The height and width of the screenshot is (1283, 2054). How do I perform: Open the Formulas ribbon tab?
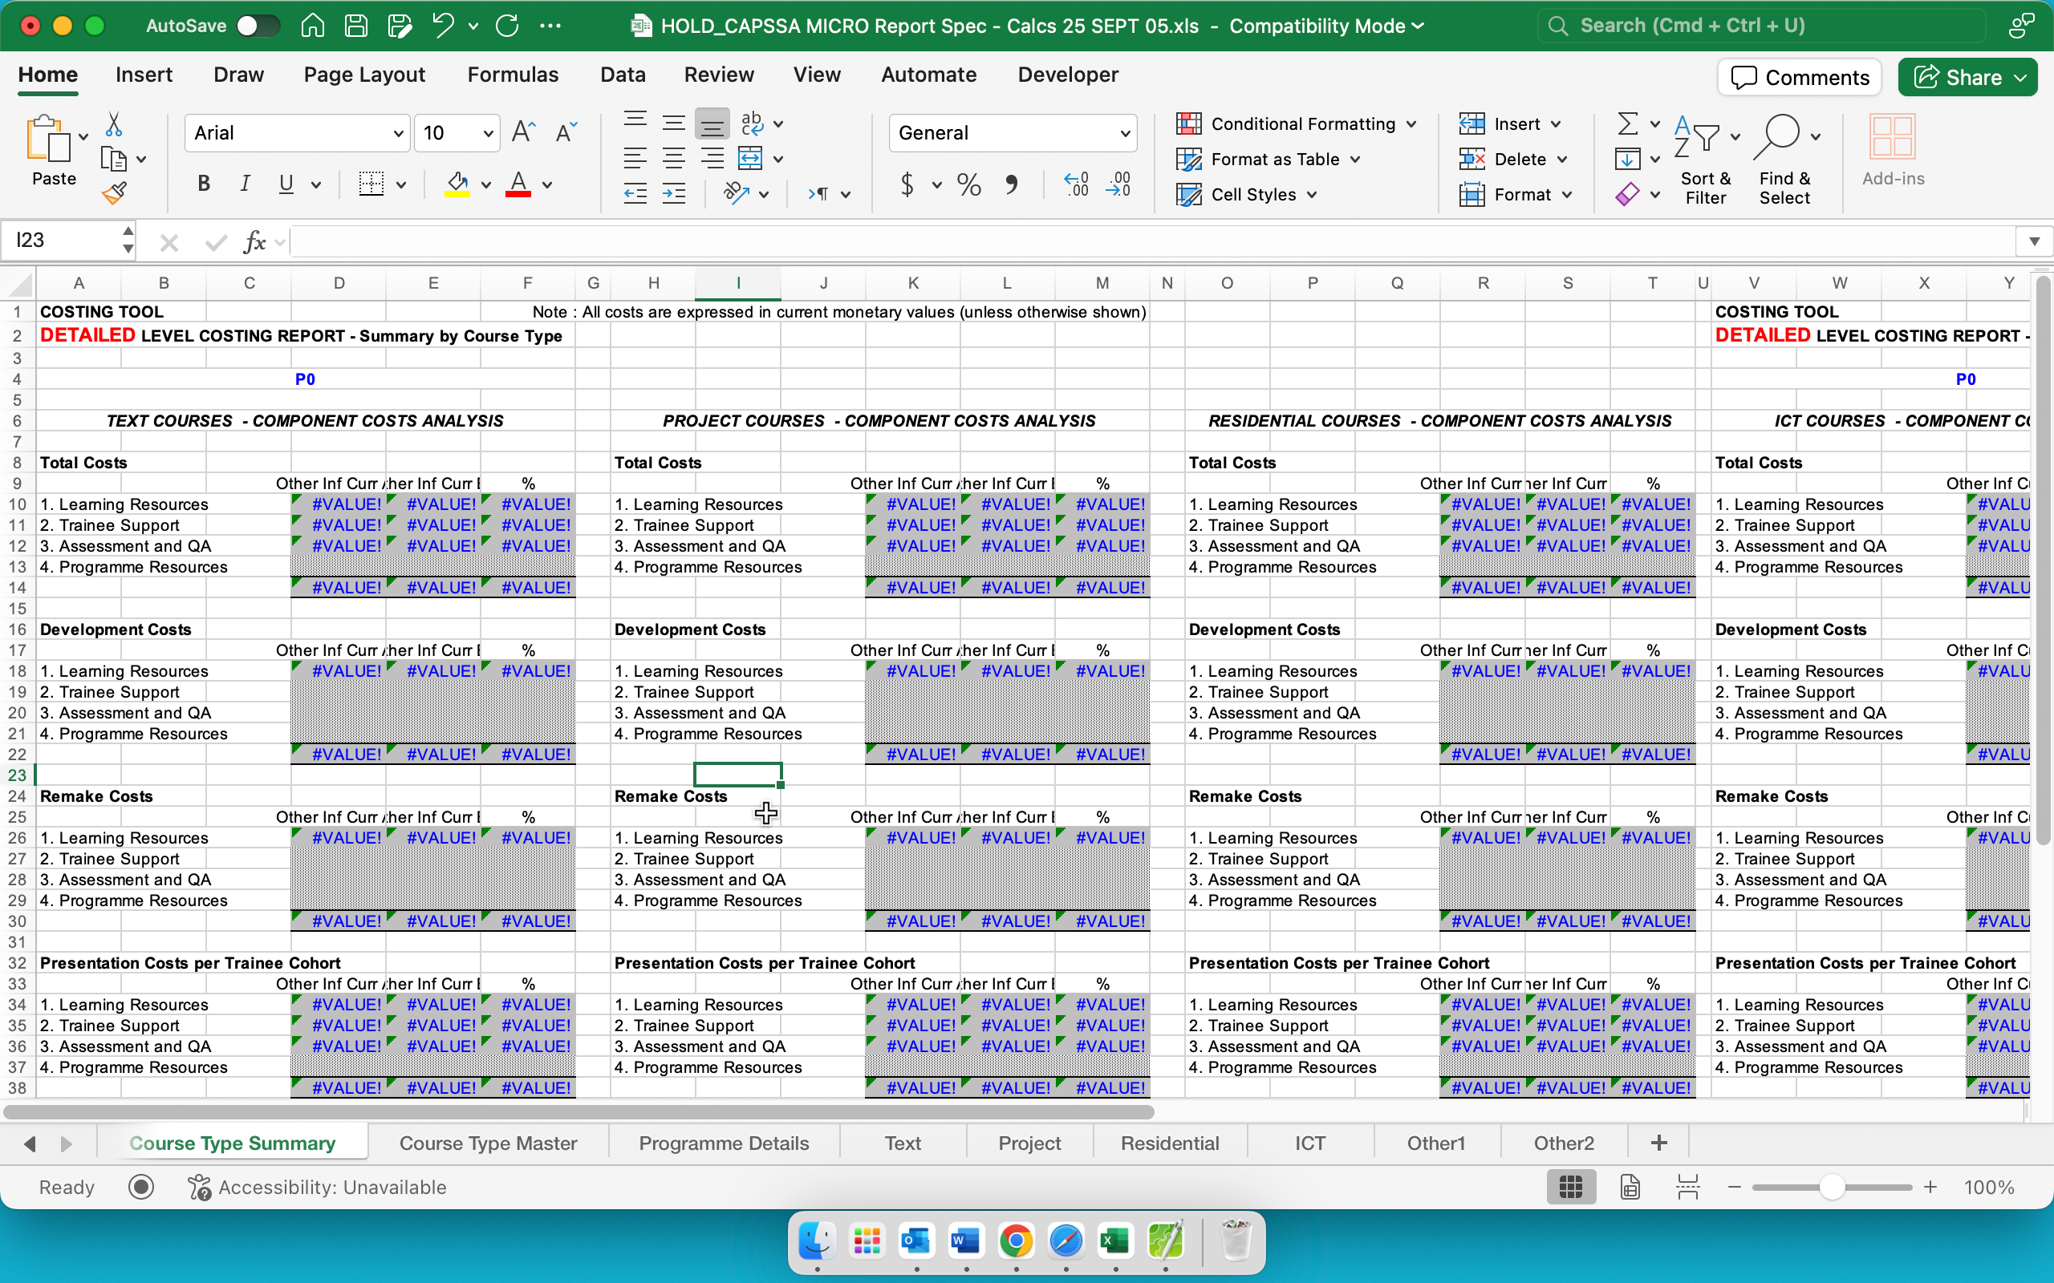tap(513, 75)
